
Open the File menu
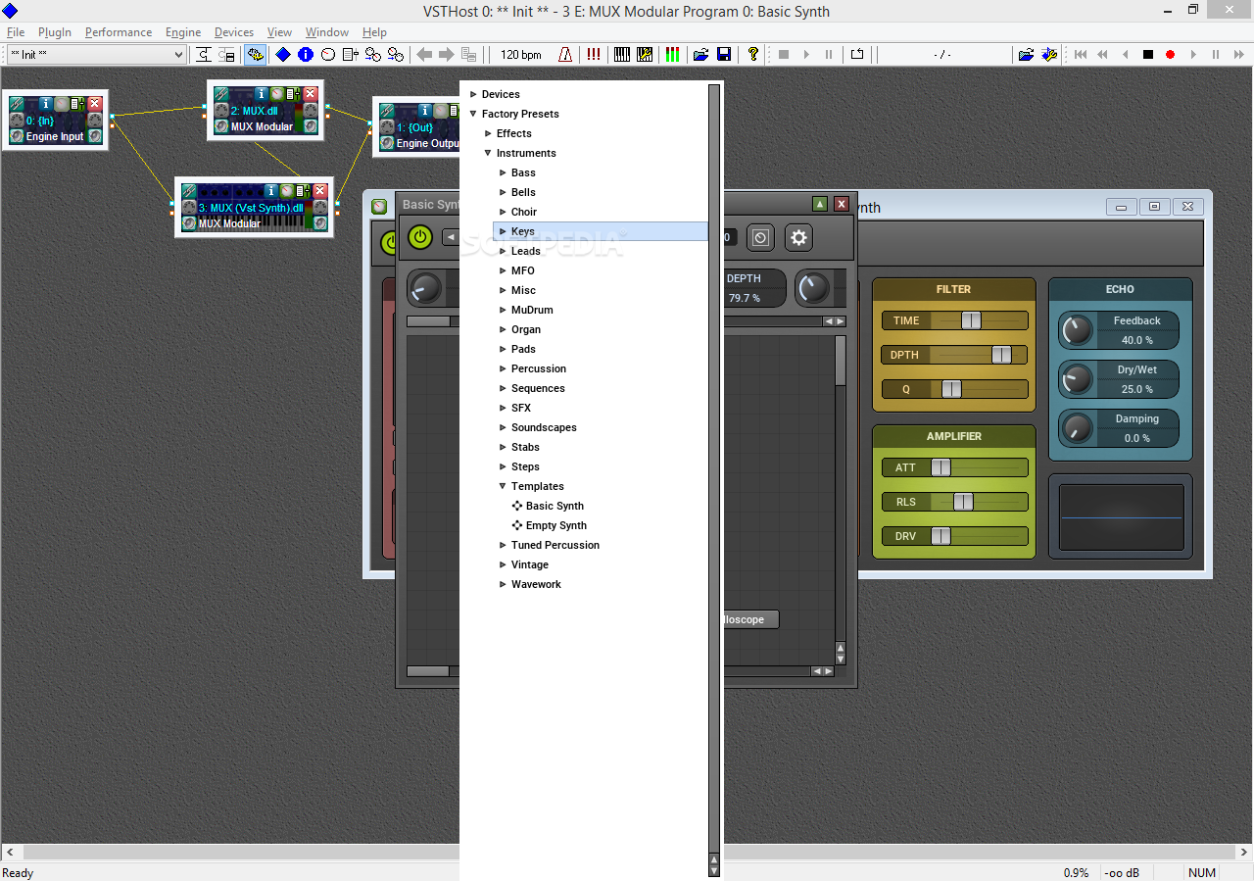(16, 32)
